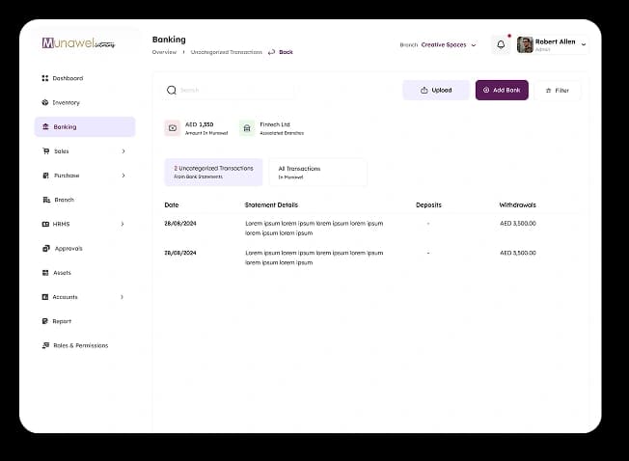Click the HRMS icon in sidebar

[45, 224]
